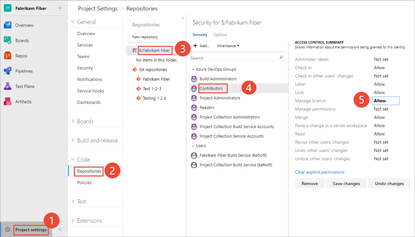Screen dimensions: 415x237
Task: Toggle the Merge permission for Contributors
Action: [x=379, y=117]
